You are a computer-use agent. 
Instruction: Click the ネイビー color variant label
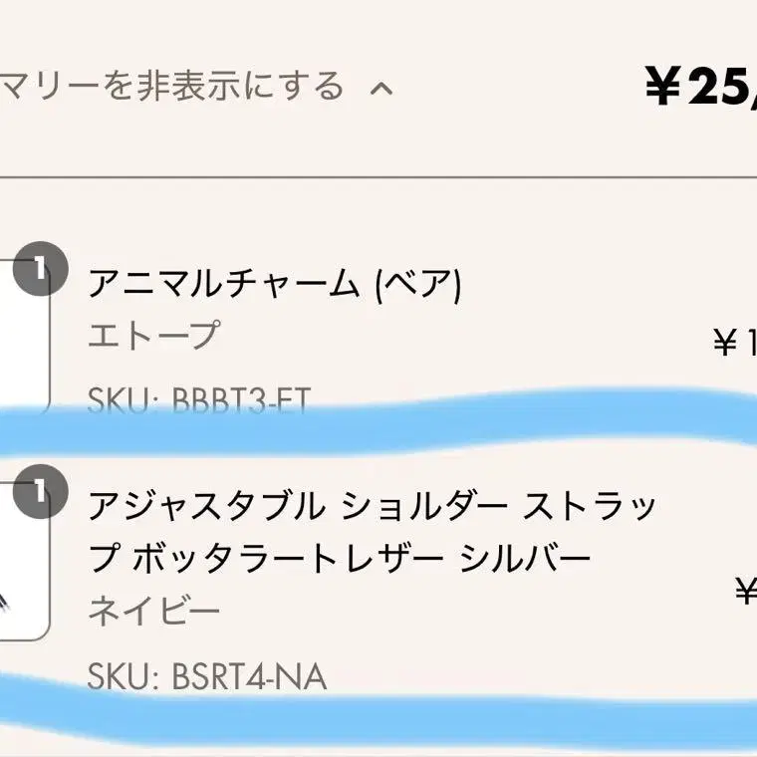[153, 611]
